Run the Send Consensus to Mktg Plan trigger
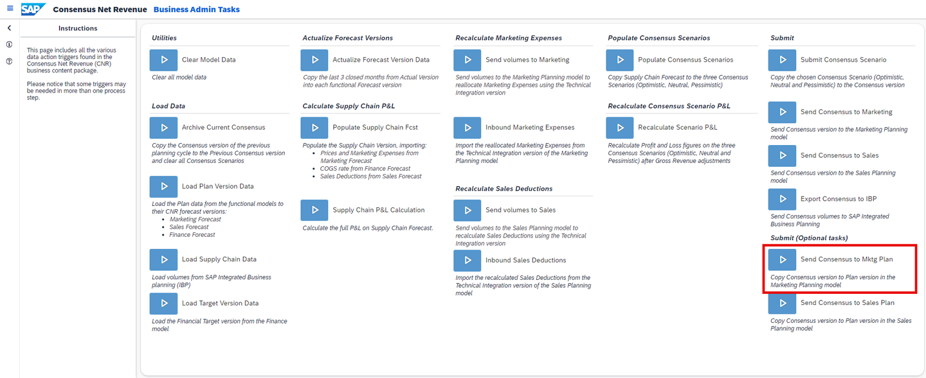Viewport: 926px width, 378px height. [782, 259]
